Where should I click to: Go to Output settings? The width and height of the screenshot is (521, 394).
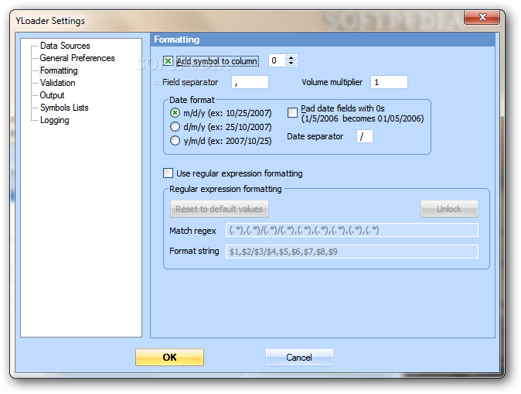[x=52, y=95]
